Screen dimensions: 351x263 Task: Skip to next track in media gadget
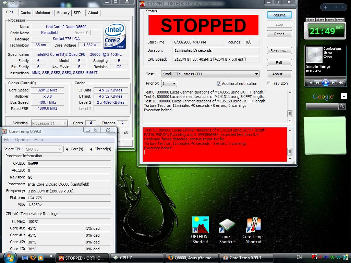(334, 83)
